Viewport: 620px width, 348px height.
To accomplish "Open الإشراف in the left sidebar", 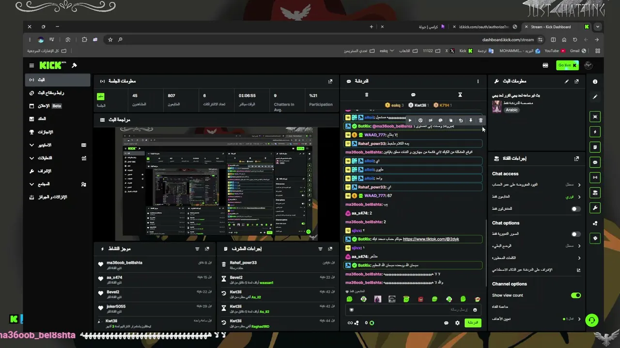I will tap(58, 171).
